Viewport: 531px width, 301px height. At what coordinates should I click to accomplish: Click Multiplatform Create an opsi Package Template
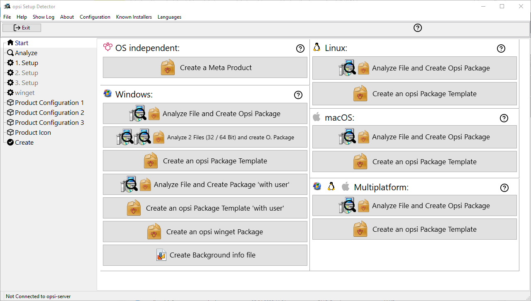click(414, 229)
